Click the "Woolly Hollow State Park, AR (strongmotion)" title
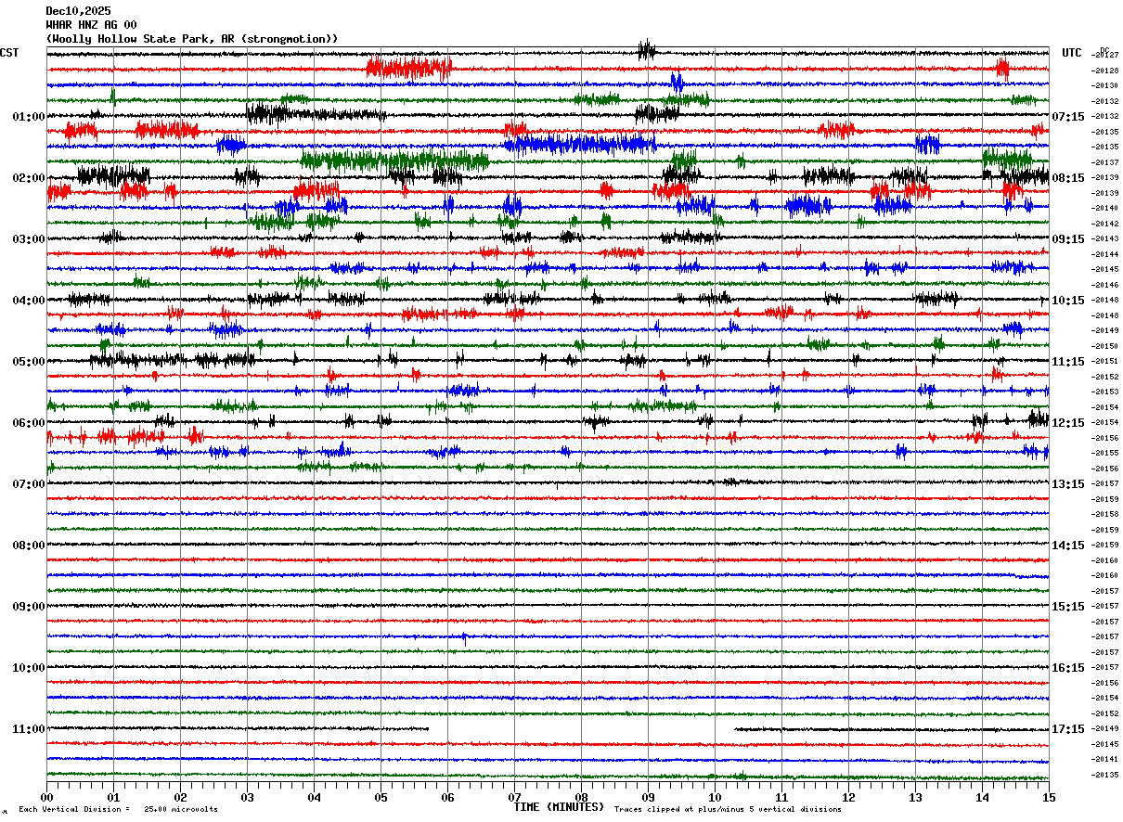1123x822 pixels. 192,39
